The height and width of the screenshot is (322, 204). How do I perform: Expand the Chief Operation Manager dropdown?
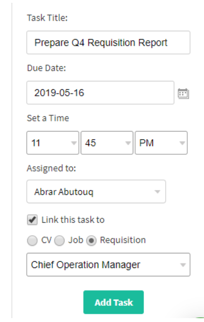(108, 265)
